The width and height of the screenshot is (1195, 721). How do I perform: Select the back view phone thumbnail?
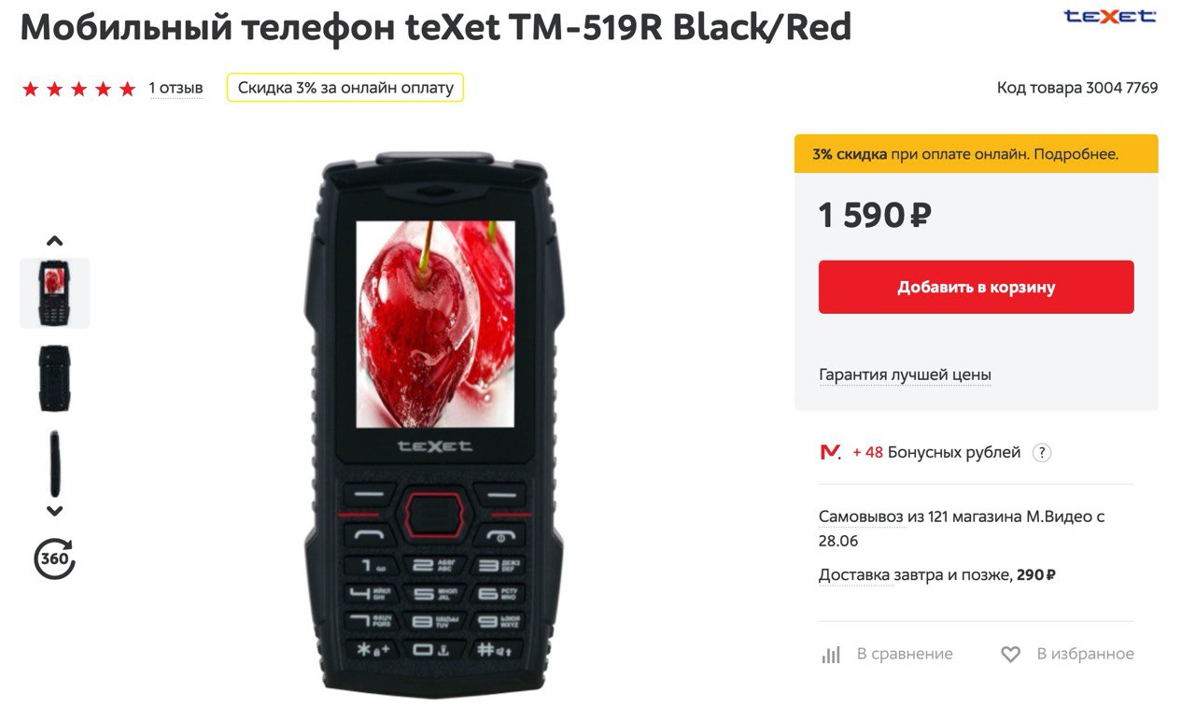point(55,379)
